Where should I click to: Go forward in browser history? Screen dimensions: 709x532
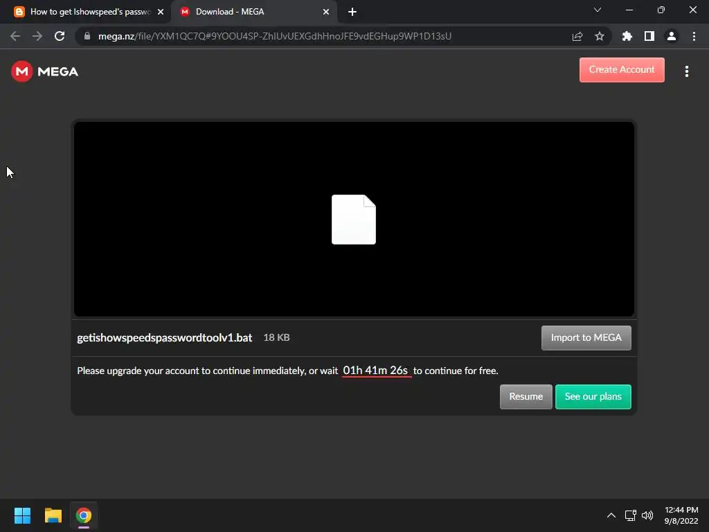pos(37,36)
